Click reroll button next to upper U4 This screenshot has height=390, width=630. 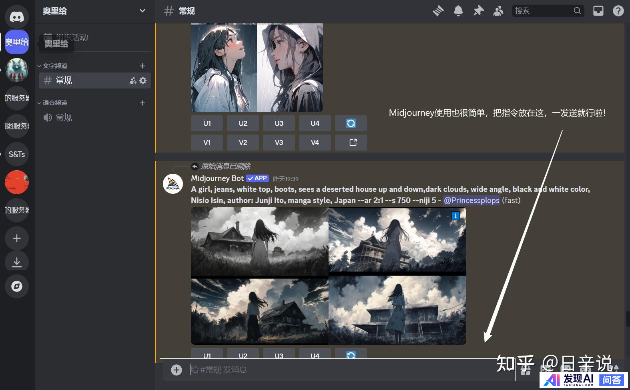(351, 123)
